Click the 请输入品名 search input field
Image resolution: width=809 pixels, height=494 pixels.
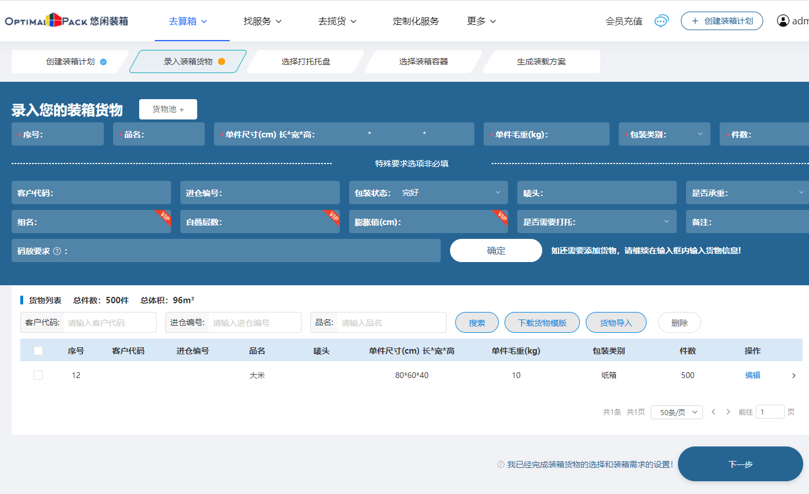(x=391, y=323)
